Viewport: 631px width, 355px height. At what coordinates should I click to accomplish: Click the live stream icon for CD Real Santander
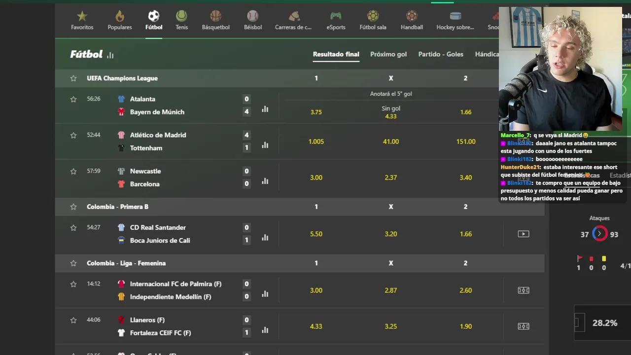[523, 234]
